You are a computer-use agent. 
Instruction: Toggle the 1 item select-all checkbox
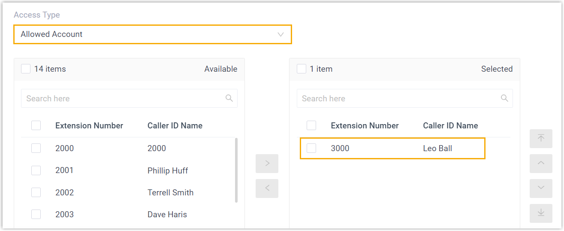(302, 69)
